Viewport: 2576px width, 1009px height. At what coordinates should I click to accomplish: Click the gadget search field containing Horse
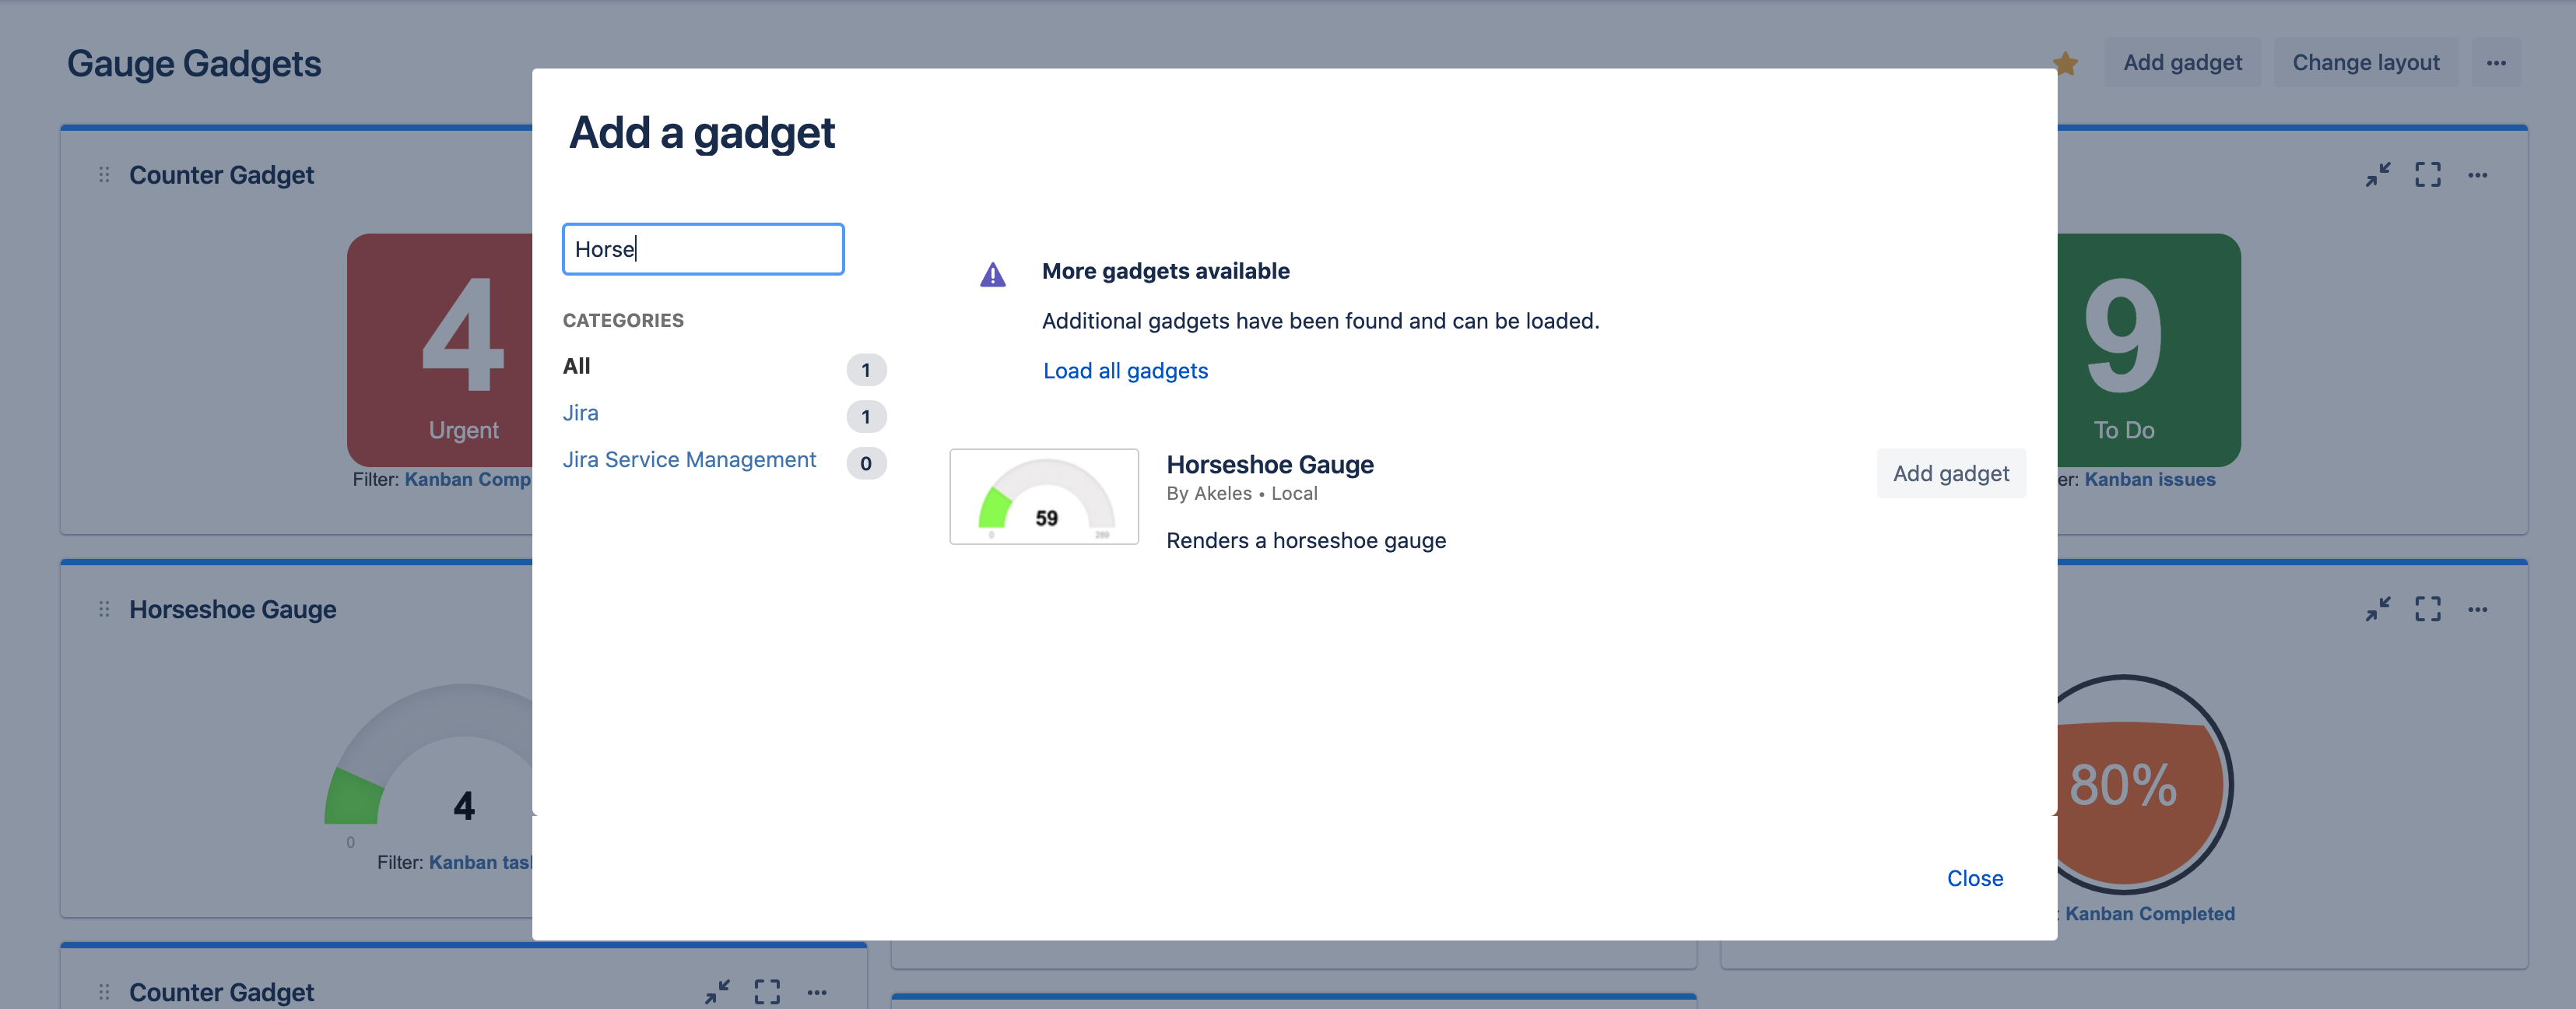pos(703,249)
